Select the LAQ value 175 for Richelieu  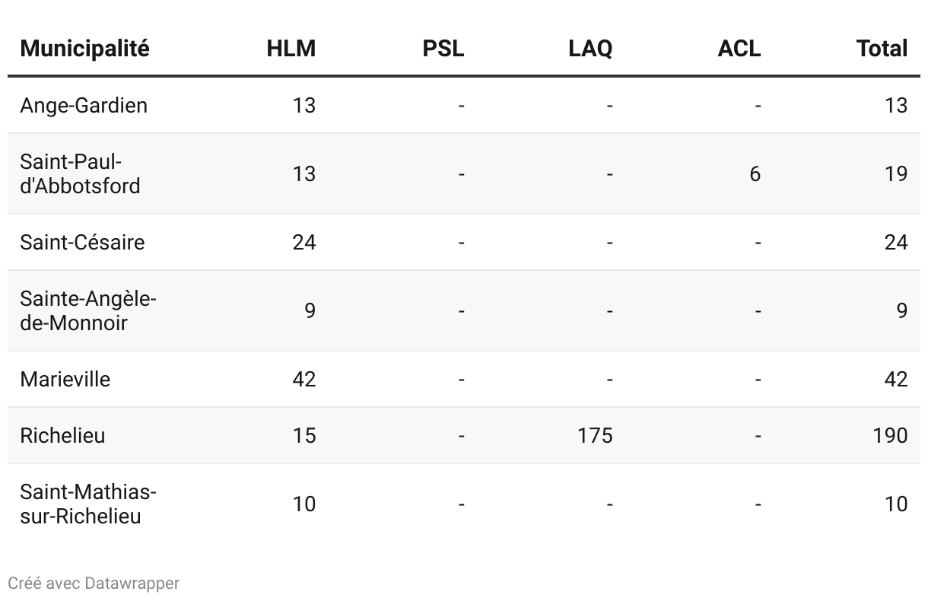(x=595, y=435)
